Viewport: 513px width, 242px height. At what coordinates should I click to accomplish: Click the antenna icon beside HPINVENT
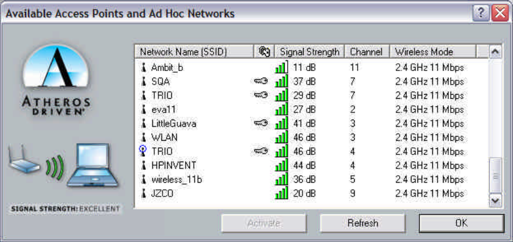click(143, 166)
